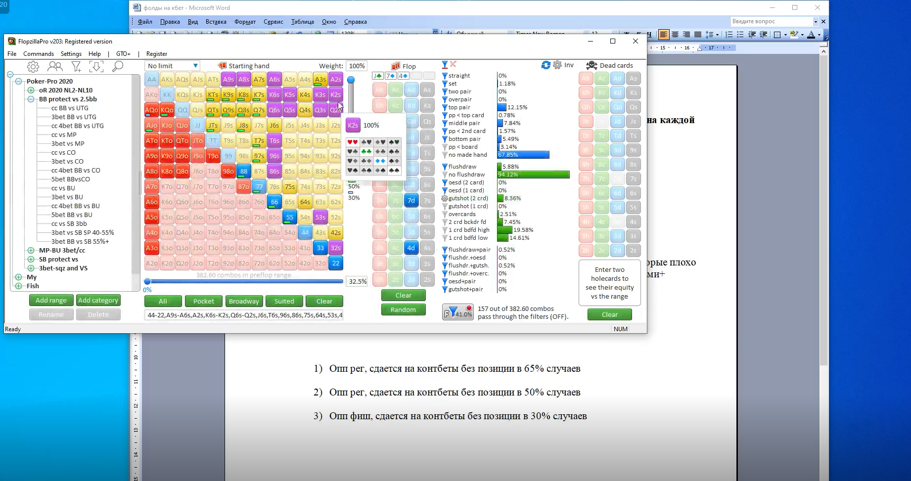This screenshot has height=481, width=911.
Task: Click the Add range button
Action: click(x=51, y=300)
